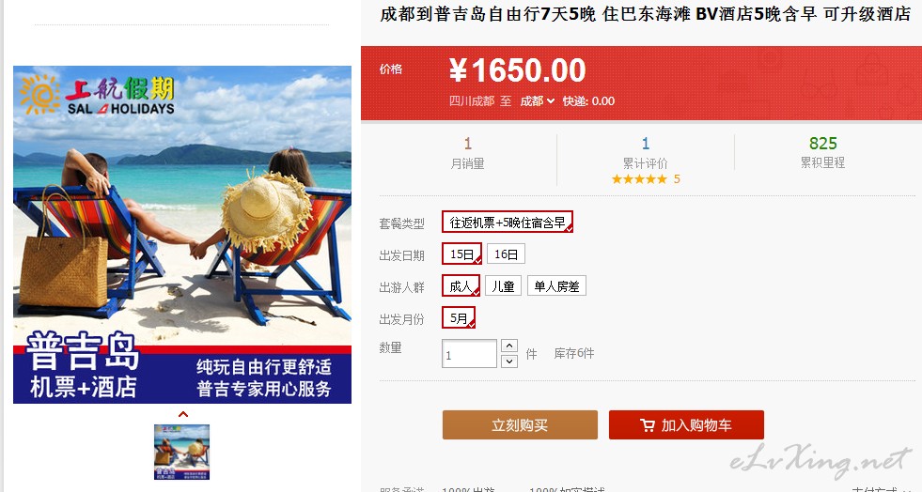This screenshot has width=922, height=492.
Task: Select the 15日 departure date option
Action: (462, 254)
